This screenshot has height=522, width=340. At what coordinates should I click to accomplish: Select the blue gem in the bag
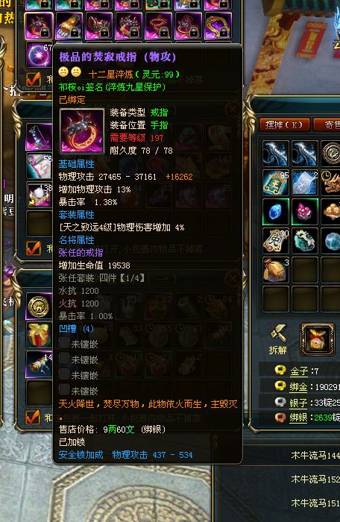[275, 211]
